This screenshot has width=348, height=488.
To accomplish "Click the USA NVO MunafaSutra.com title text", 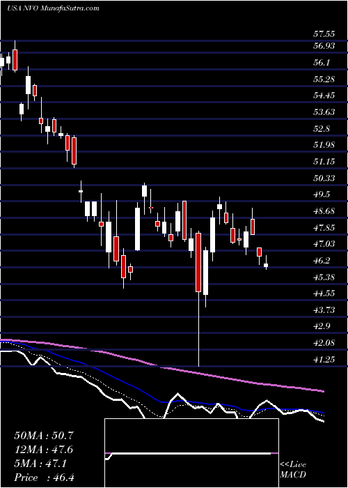I will (x=53, y=8).
